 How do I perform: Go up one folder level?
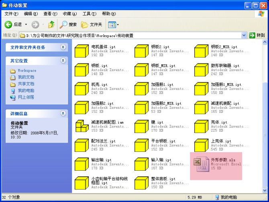pyautogui.click(x=51, y=25)
